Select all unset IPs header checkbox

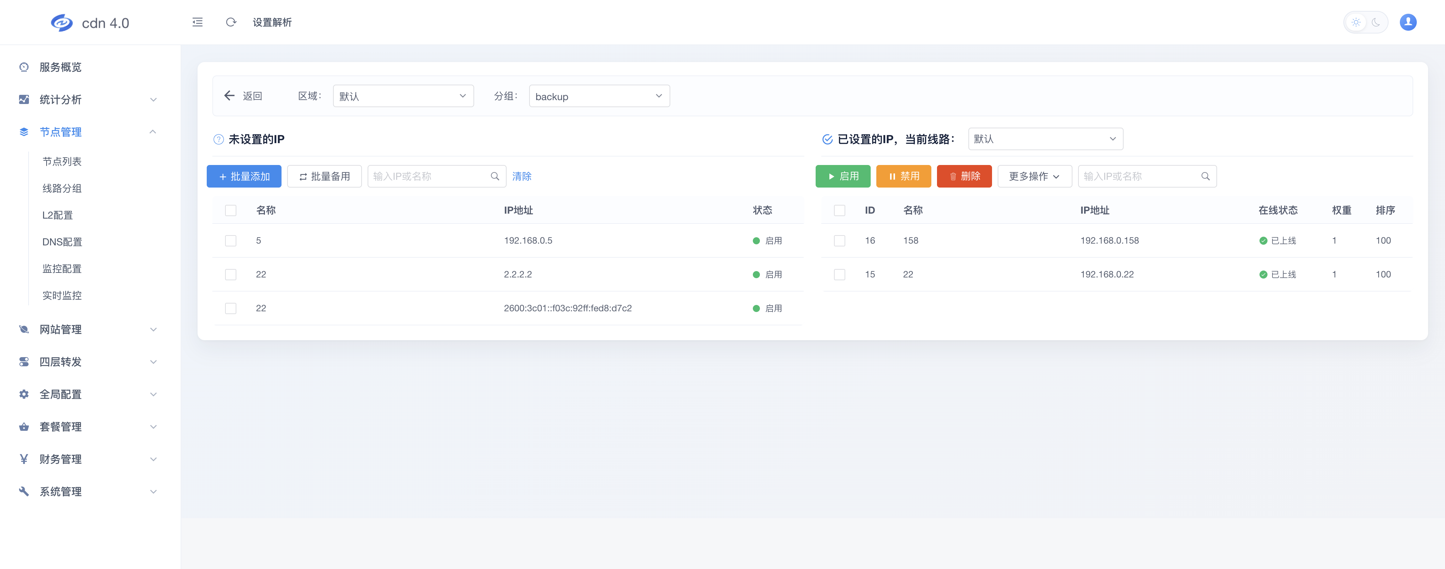tap(231, 211)
